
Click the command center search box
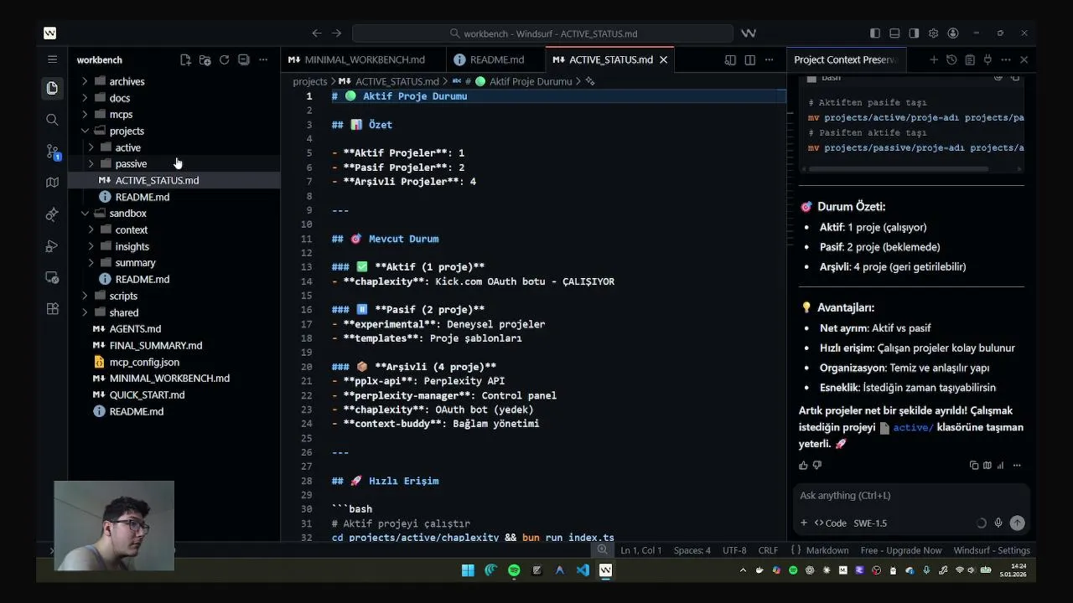pyautogui.click(x=542, y=33)
